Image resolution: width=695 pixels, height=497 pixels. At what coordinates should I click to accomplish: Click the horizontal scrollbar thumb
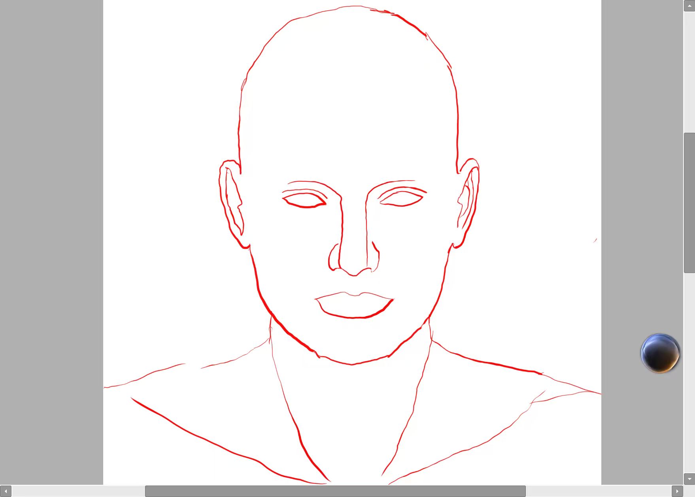335,491
